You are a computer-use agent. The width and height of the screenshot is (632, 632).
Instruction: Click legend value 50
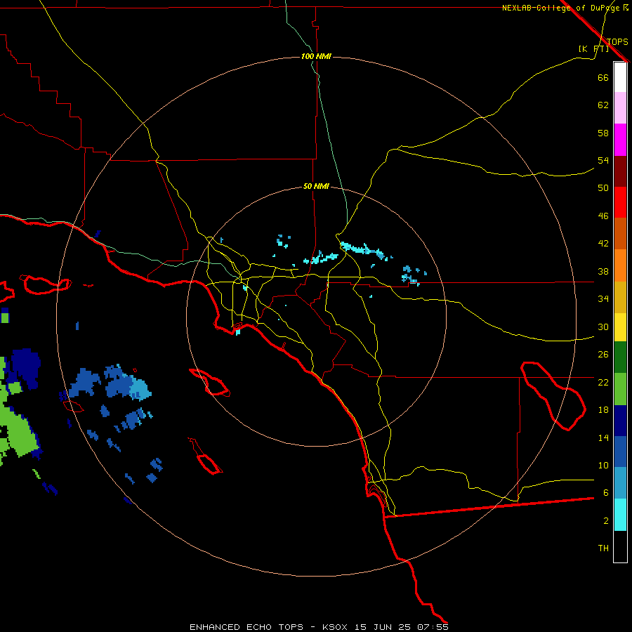603,187
